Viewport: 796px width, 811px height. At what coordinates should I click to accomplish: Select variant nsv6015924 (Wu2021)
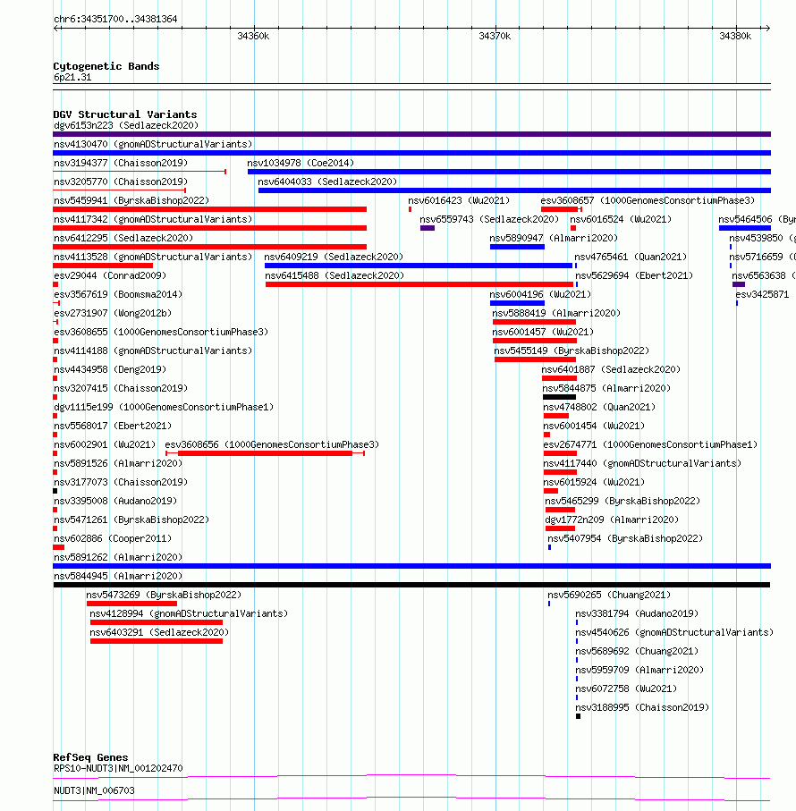[x=594, y=482]
